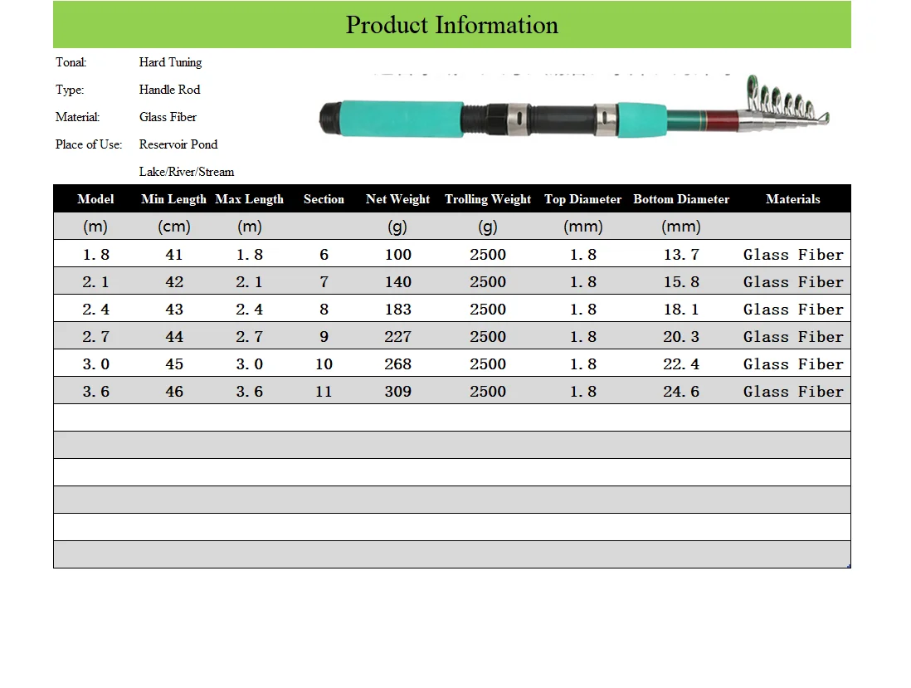Screen dimensions: 911x688
Task: Click bottom diameter value '20. 3'
Action: click(x=681, y=336)
